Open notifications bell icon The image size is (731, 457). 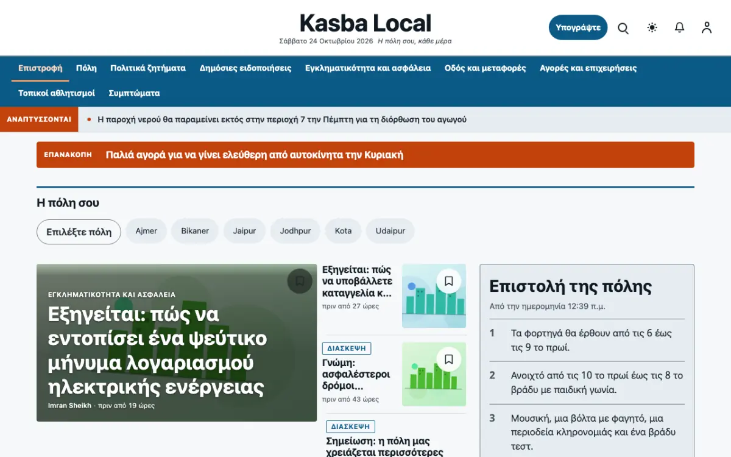point(680,27)
